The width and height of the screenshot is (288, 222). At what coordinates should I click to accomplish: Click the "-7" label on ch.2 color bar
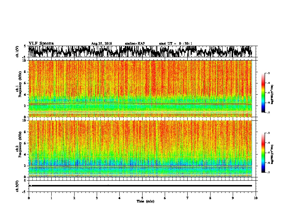click(x=268, y=172)
